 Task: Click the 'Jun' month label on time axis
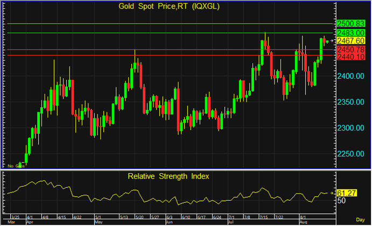(x=169, y=222)
